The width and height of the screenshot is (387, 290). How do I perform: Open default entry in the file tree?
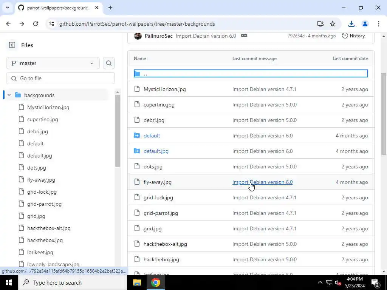click(35, 143)
